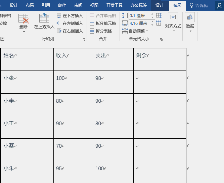The width and height of the screenshot is (224, 183).
Task: Increase column width spinner up arrow
Action: tap(152, 22)
